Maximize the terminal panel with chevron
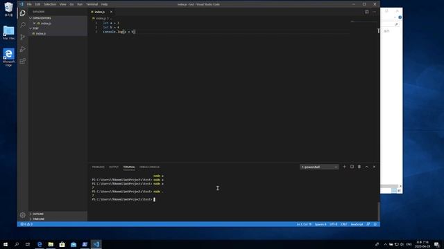Viewport: 444px width, 249px height. tap(367, 167)
